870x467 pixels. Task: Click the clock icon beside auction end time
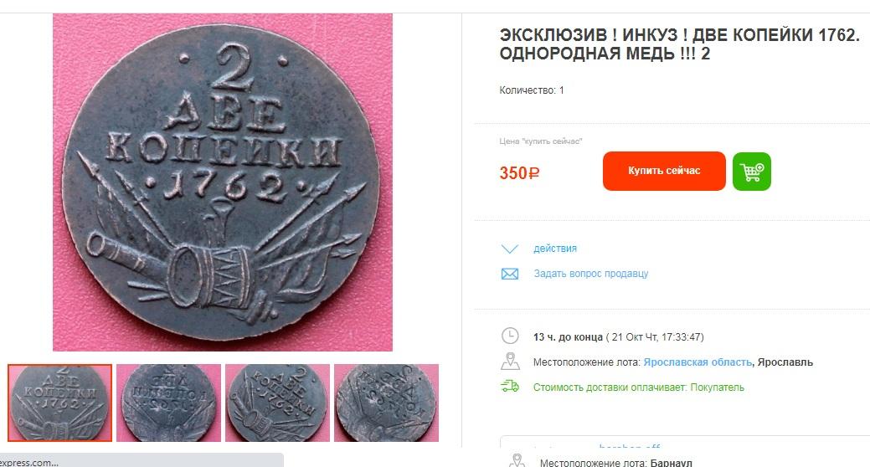point(510,336)
